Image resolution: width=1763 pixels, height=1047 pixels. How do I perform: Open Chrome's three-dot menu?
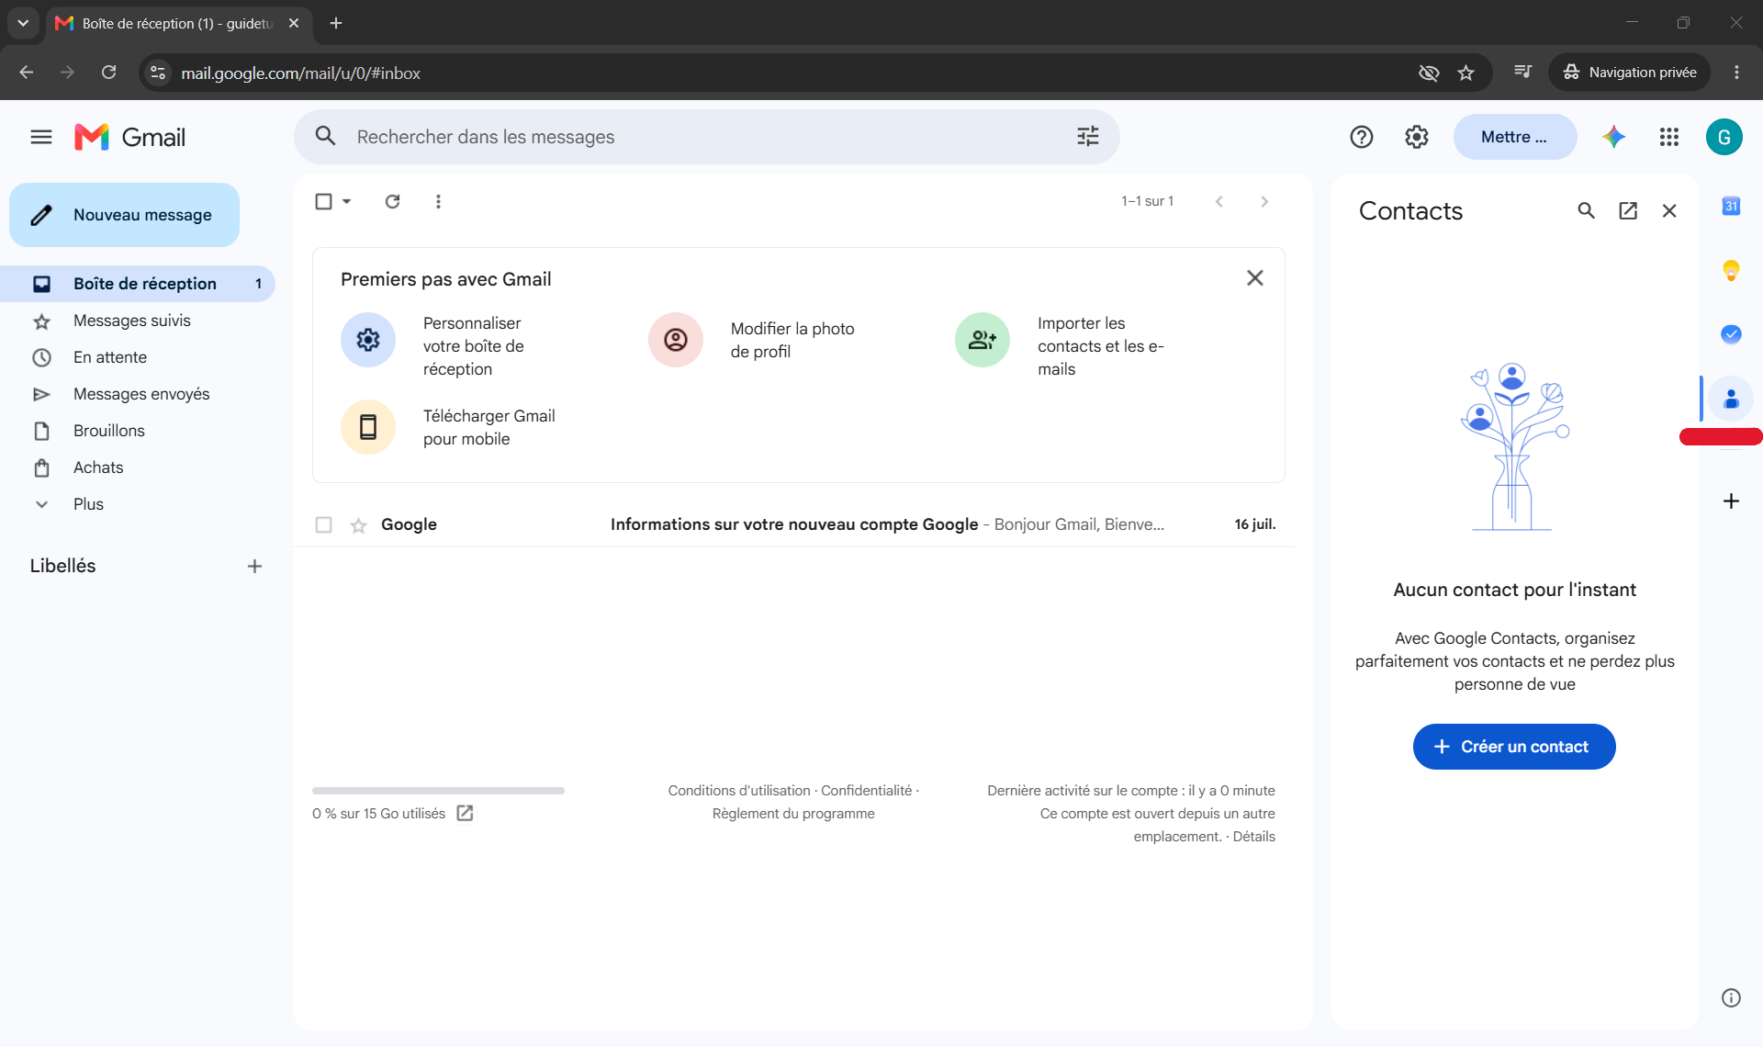pyautogui.click(x=1736, y=73)
